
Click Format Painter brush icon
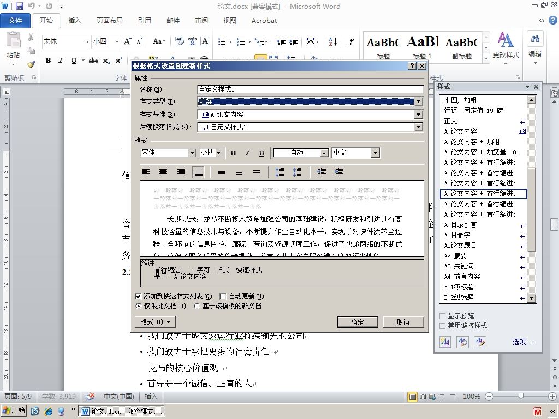(x=31, y=64)
